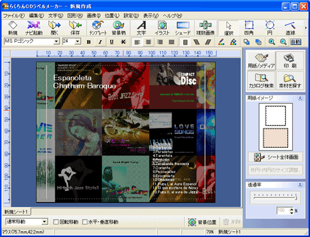Screen dimensions: 310x237
Task: Insert an イラスト illustration
Action: tap(162, 28)
